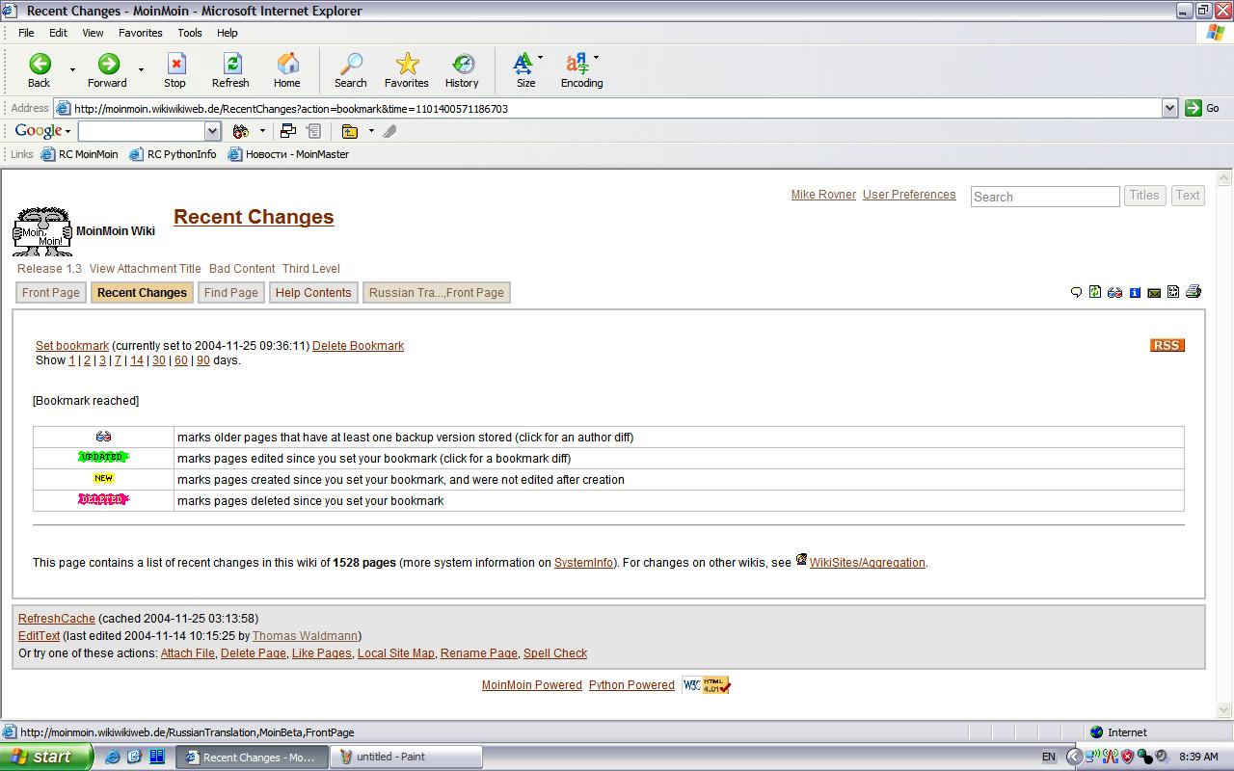Click the Windows Start button

[x=46, y=757]
